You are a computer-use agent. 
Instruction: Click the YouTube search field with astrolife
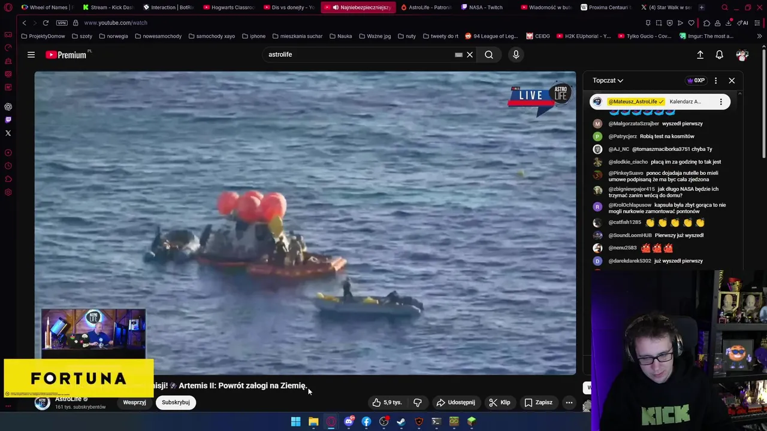pos(358,54)
